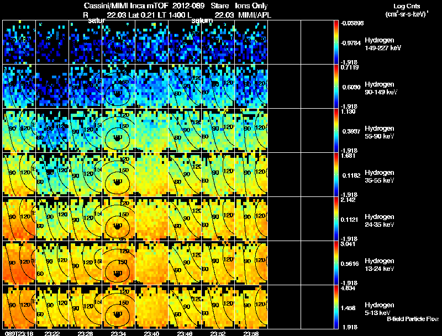Image resolution: width=442 pixels, height=336 pixels.
Task: Click the 23:46 panel in the 90-149 keV row
Action: tap(185, 87)
